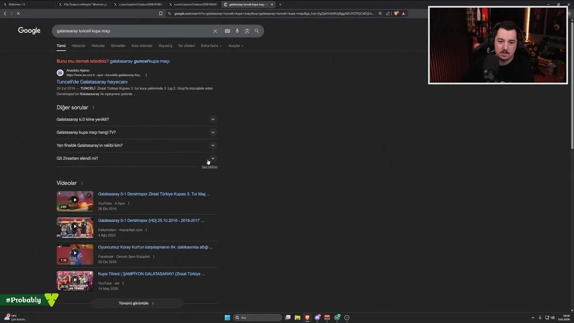This screenshot has width=574, height=323.
Task: Switch to the Alışveriş tab
Action: pos(165,46)
